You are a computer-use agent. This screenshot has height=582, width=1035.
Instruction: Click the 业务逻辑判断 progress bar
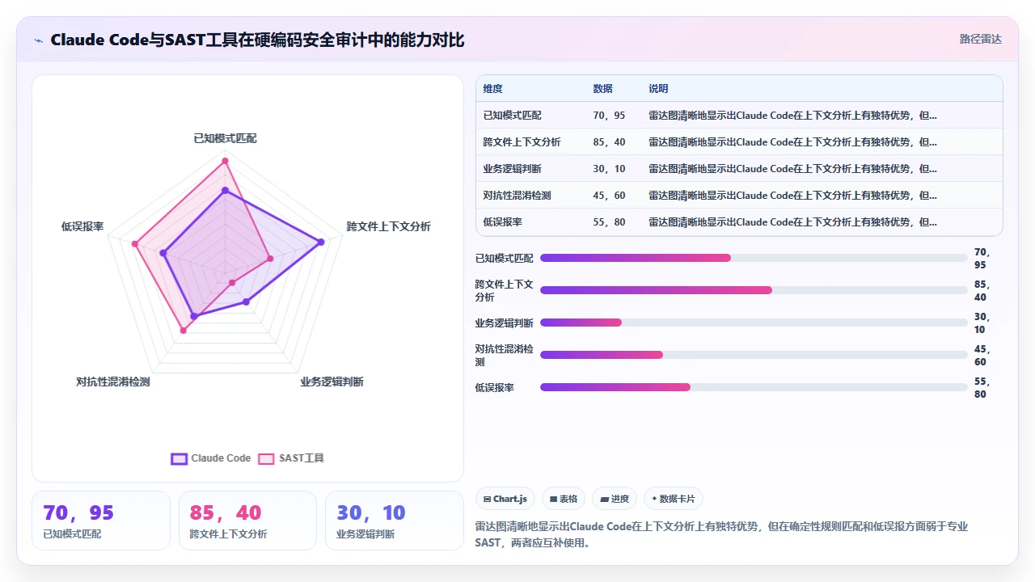tap(754, 323)
